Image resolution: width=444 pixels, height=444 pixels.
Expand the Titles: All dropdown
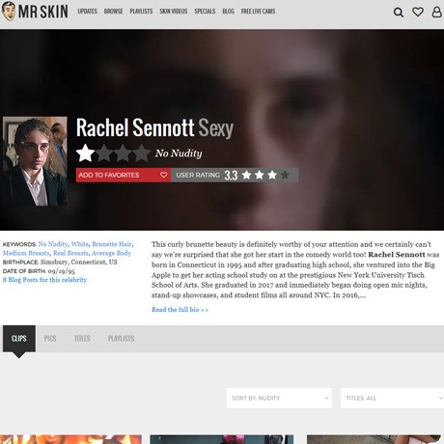coord(392,398)
